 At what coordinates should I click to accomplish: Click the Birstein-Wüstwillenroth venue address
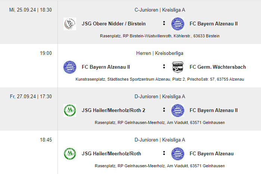(x=160, y=36)
